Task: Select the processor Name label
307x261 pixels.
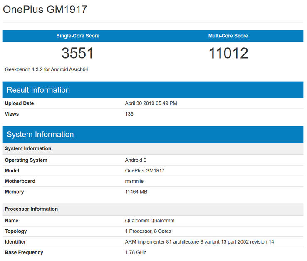Action: click(12, 221)
